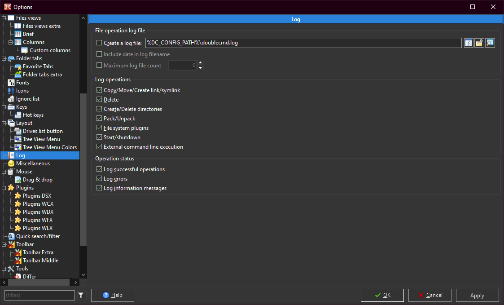Enable the Create a log file checkbox
Viewport: 504px width, 305px height.
[100, 43]
